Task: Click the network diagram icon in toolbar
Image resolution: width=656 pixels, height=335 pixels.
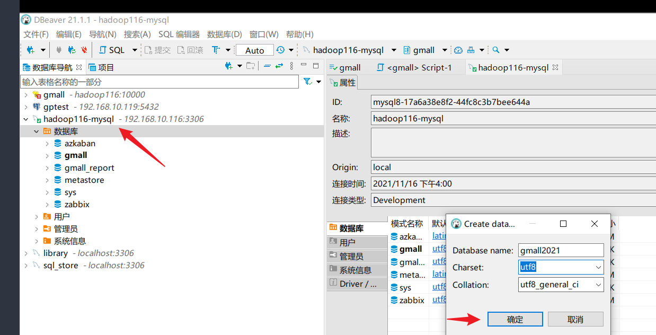Action: coord(471,50)
